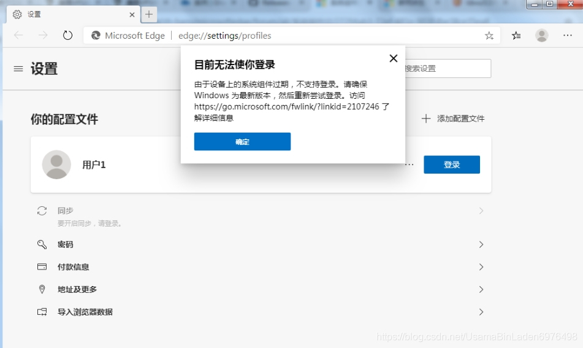Select the 设置 browser tab
The width and height of the screenshot is (583, 348).
point(74,15)
